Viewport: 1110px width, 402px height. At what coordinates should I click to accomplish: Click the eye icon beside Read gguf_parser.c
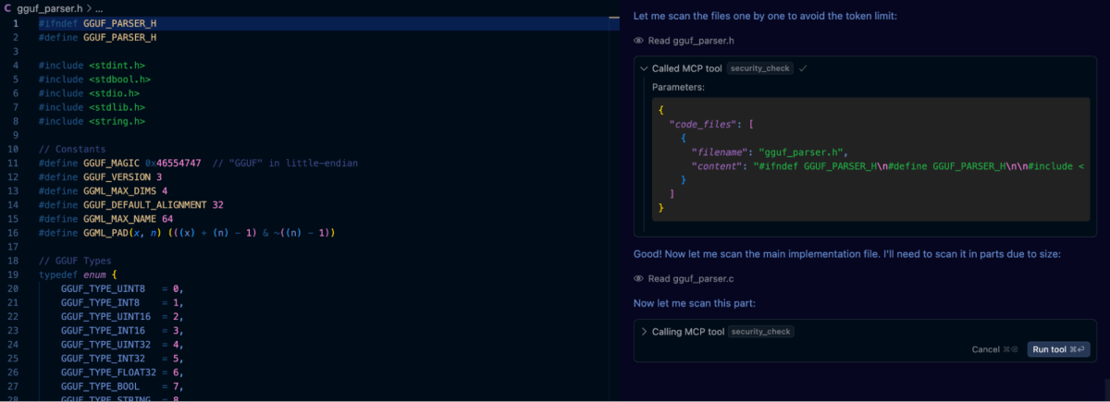(x=638, y=279)
